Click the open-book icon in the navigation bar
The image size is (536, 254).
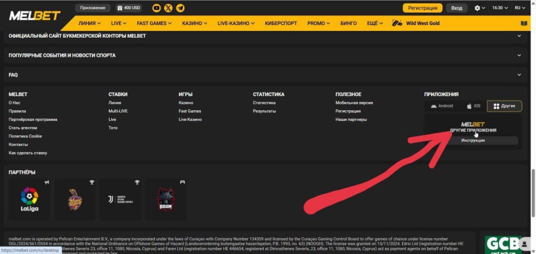pyautogui.click(x=523, y=23)
